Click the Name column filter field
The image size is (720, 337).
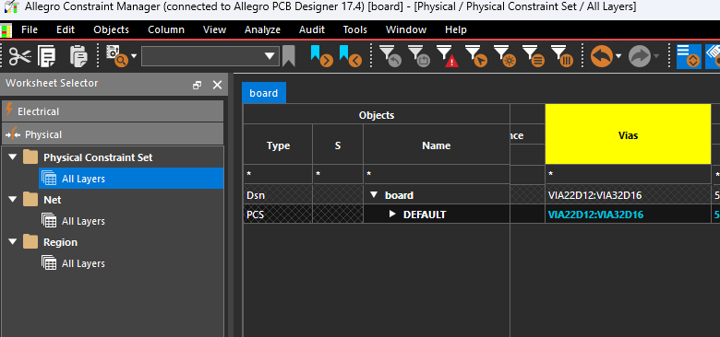pyautogui.click(x=437, y=174)
